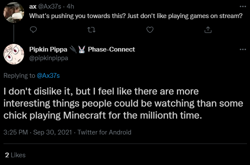Click the 4h timestamp on ax's tweet
The width and height of the screenshot is (250, 165).
(70, 6)
